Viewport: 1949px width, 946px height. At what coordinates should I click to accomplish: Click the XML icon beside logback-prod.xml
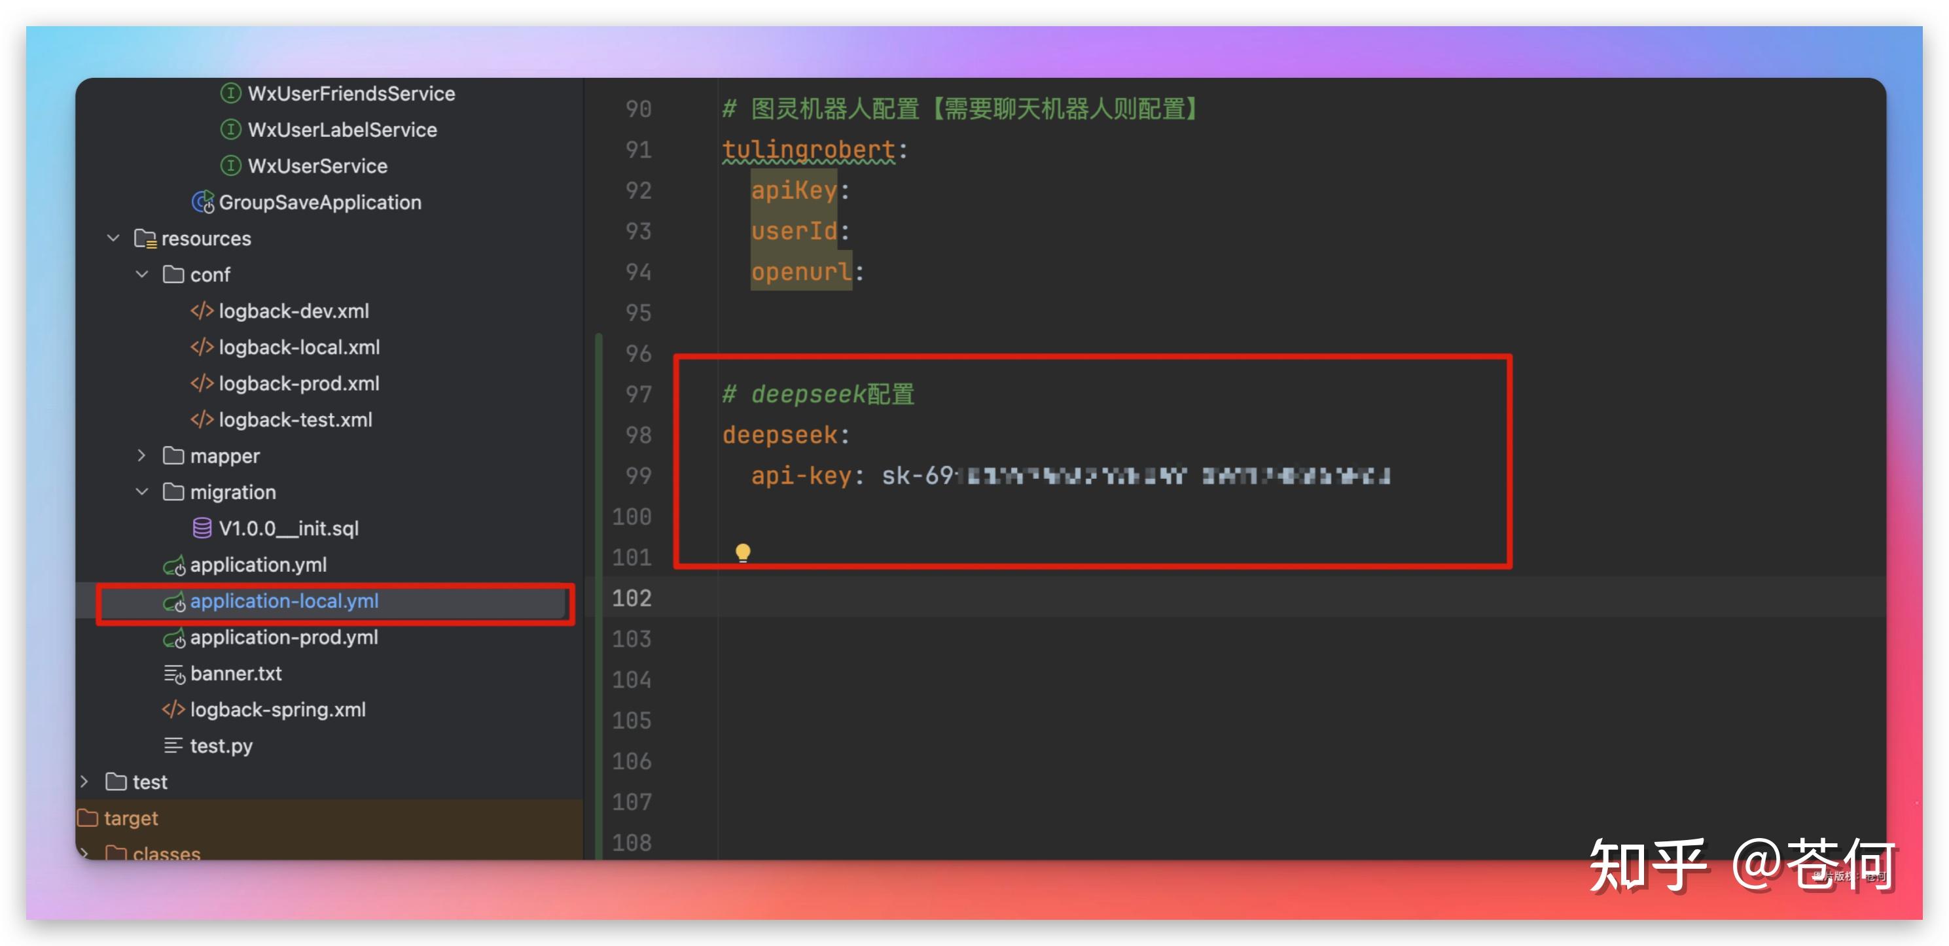(x=202, y=383)
